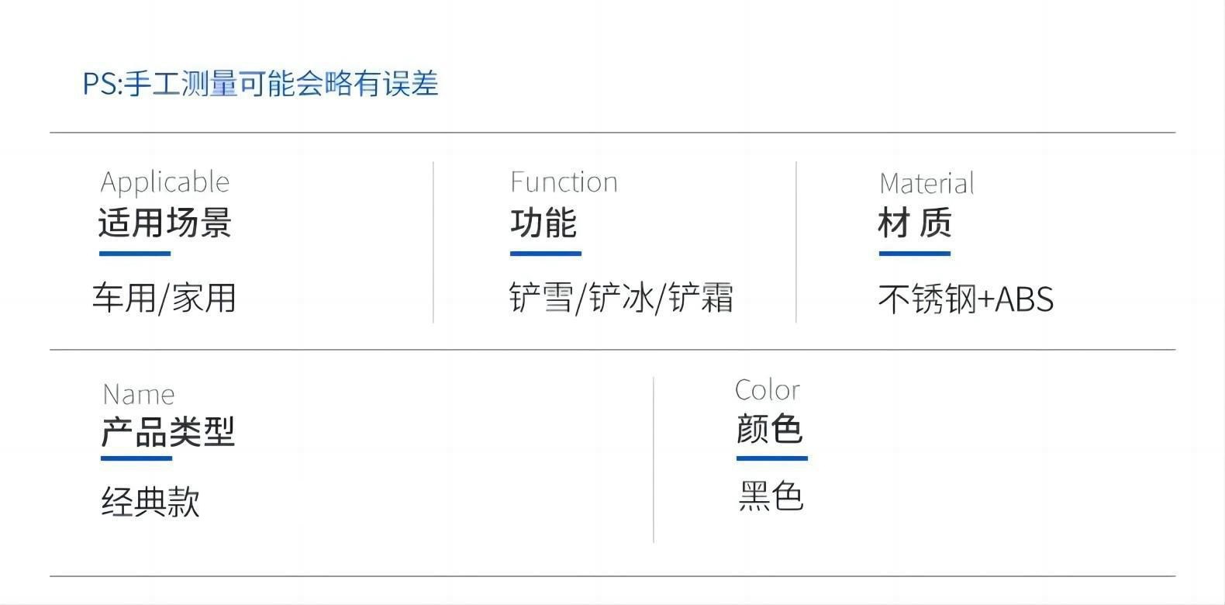
Task: Click the 黑色 color value
Action: click(x=771, y=496)
